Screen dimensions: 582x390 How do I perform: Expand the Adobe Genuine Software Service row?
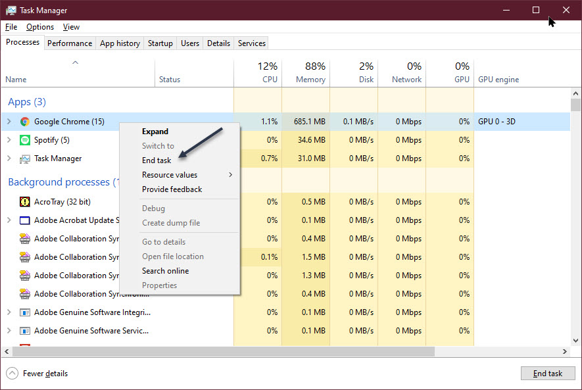tap(9, 331)
